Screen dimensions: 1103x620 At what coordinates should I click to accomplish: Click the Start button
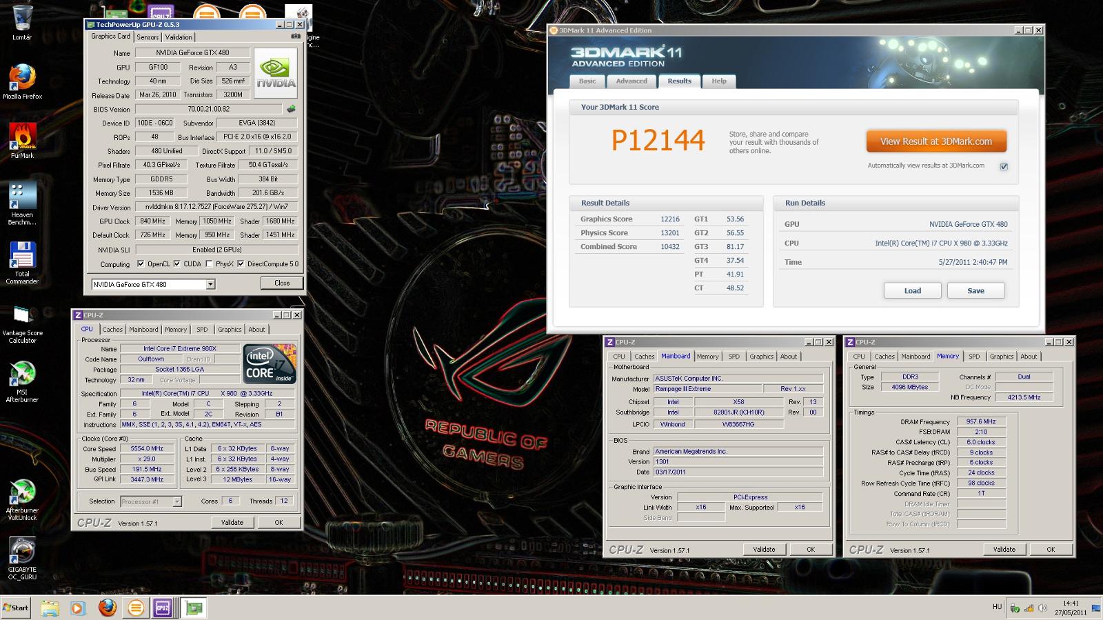pos(16,608)
